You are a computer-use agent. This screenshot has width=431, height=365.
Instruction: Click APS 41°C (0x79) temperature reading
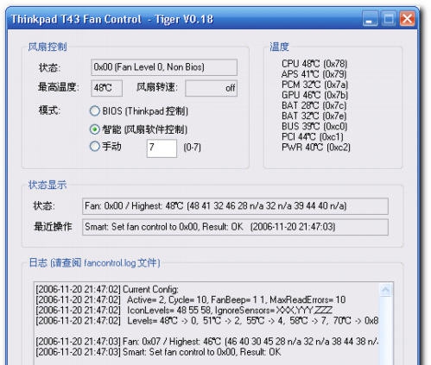(314, 74)
